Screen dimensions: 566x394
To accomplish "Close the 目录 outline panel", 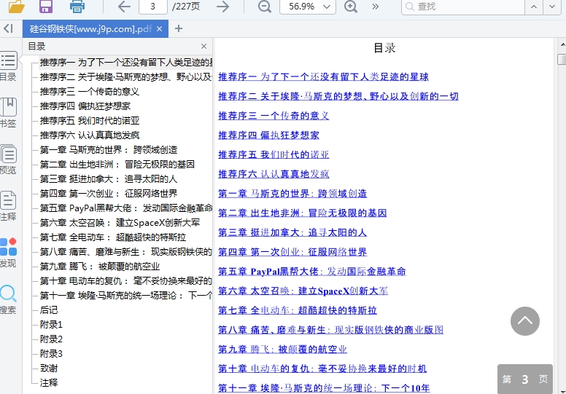I will pyautogui.click(x=203, y=47).
